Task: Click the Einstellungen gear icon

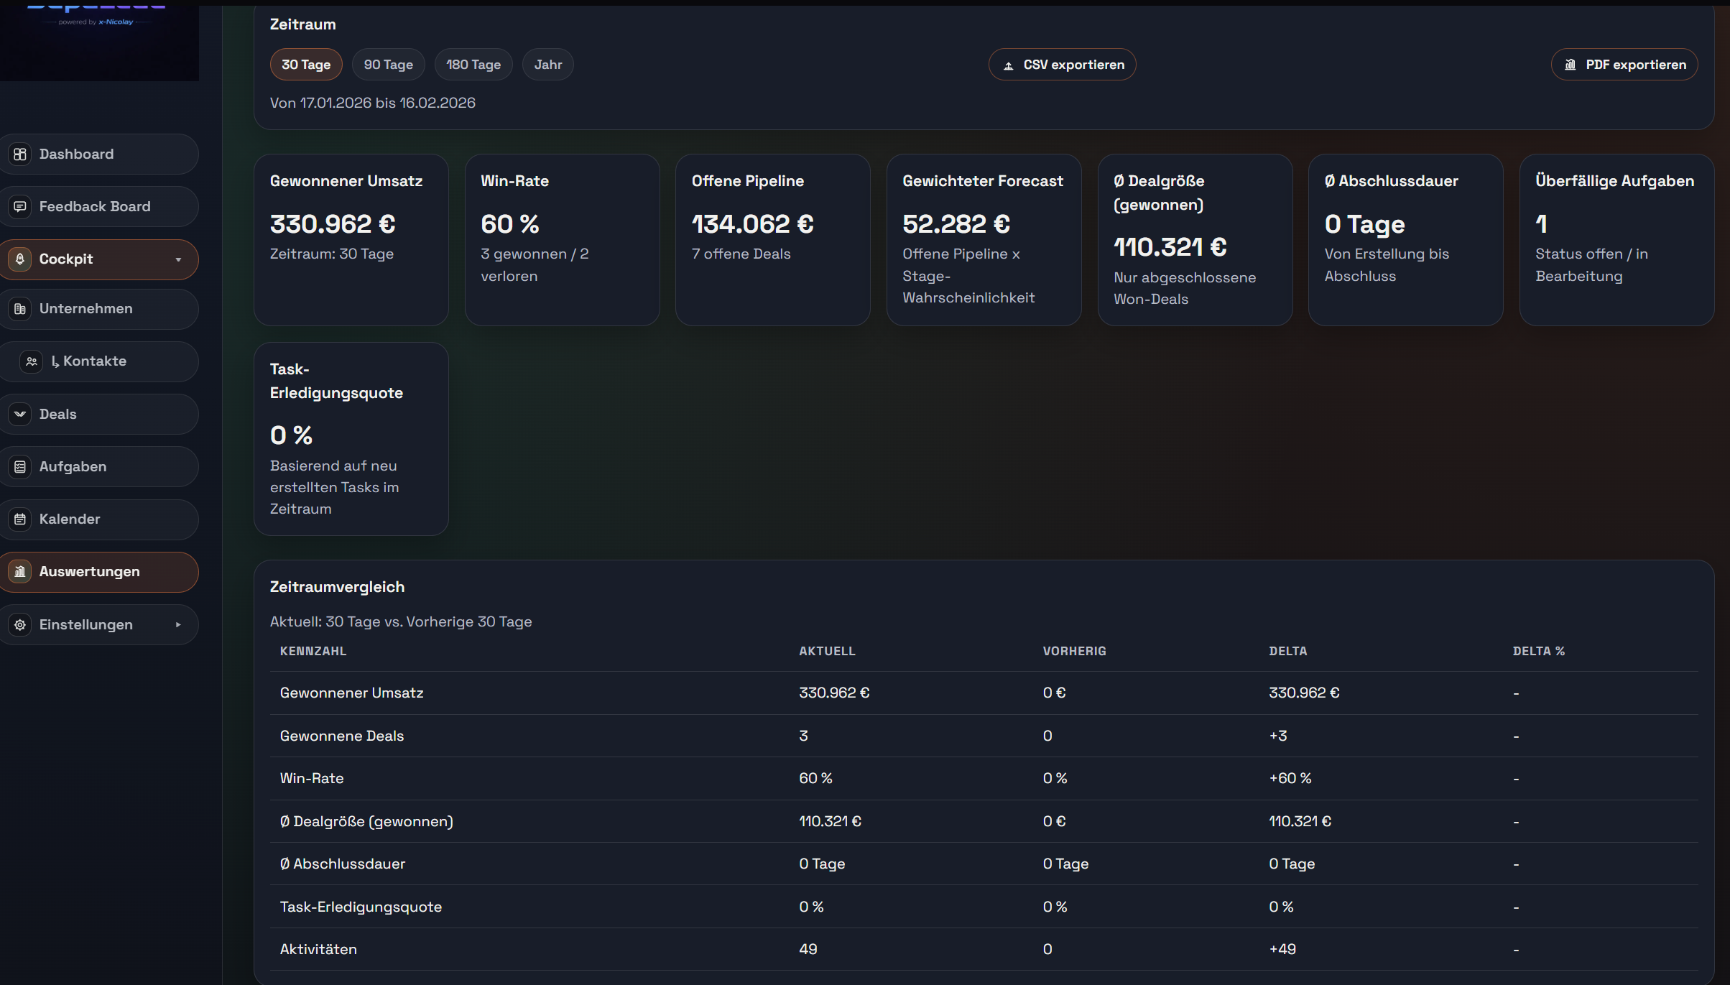Action: click(20, 625)
